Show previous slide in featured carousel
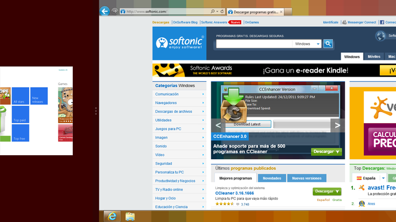The height and width of the screenshot is (222, 396). pos(218,125)
